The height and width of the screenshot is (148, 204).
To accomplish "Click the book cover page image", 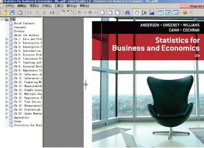I will pyautogui.click(x=148, y=83).
